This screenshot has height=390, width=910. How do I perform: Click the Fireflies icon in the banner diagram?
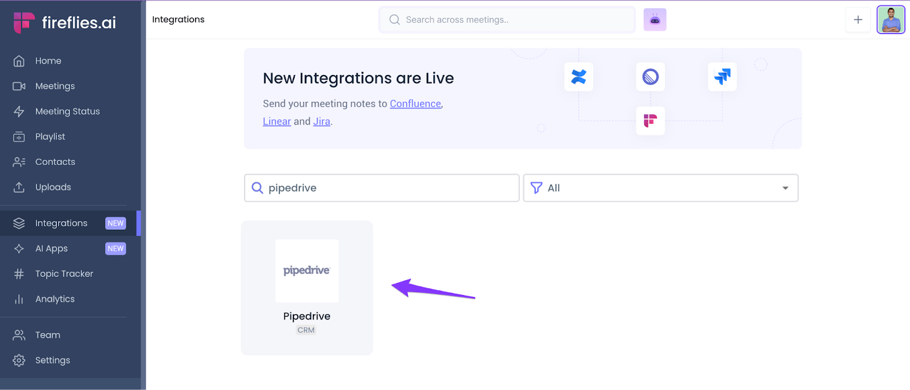pyautogui.click(x=650, y=121)
